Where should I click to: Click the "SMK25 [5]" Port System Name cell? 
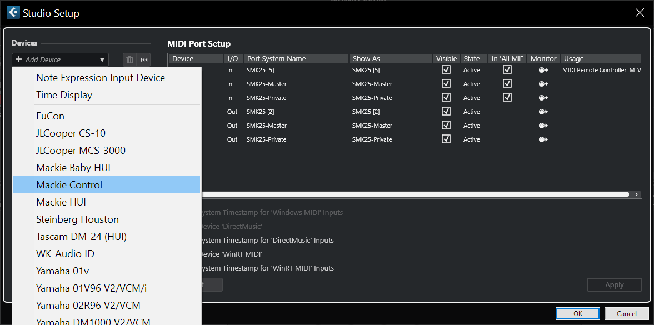click(x=261, y=70)
